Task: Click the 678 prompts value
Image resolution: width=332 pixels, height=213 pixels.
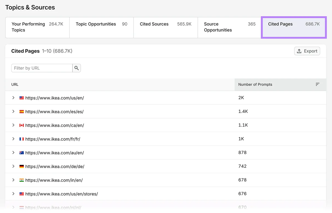Action: (x=242, y=180)
